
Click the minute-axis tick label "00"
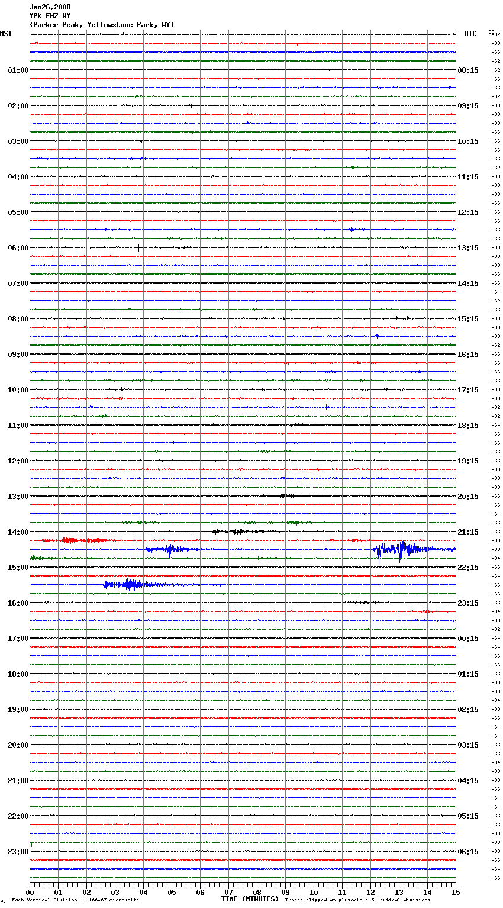coord(30,892)
